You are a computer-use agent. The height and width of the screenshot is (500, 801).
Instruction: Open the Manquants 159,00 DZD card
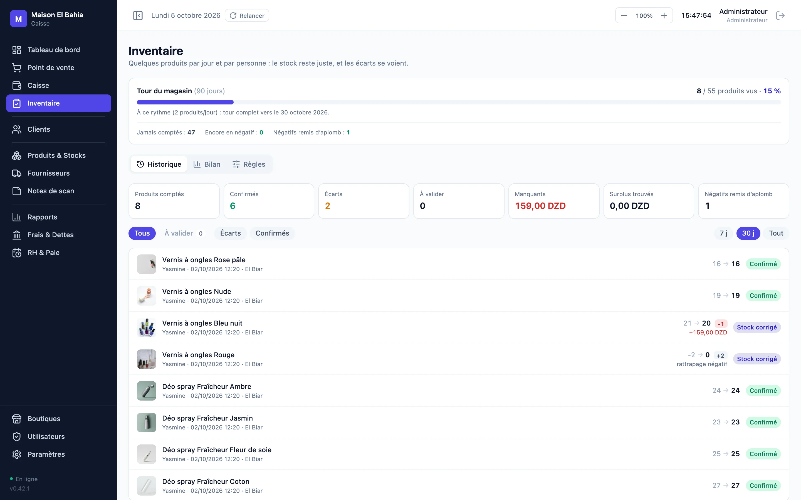(x=554, y=201)
